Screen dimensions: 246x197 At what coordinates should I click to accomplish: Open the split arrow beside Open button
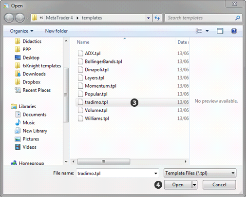[x=194, y=185]
